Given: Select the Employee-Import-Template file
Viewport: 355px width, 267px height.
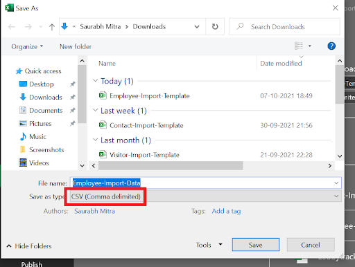Looking at the screenshot, I should pyautogui.click(x=150, y=96).
